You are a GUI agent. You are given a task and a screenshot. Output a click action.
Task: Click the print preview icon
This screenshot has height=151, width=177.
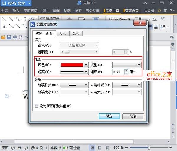(x=21, y=37)
